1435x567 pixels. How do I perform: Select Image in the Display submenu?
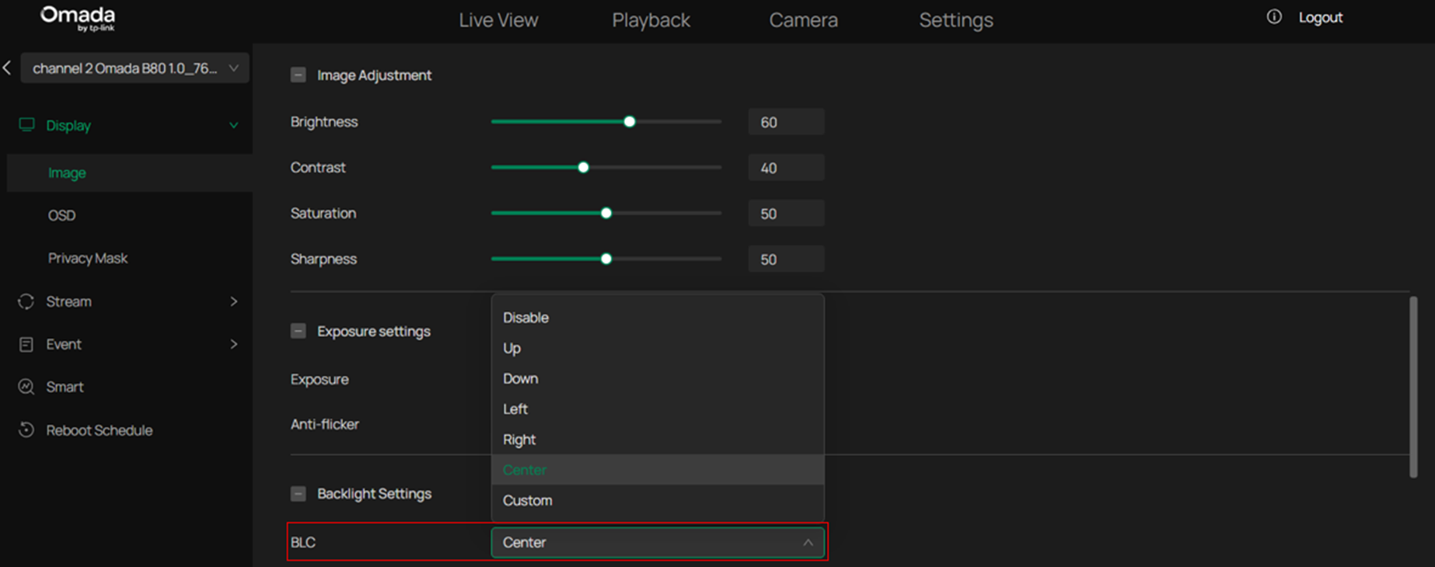point(130,172)
